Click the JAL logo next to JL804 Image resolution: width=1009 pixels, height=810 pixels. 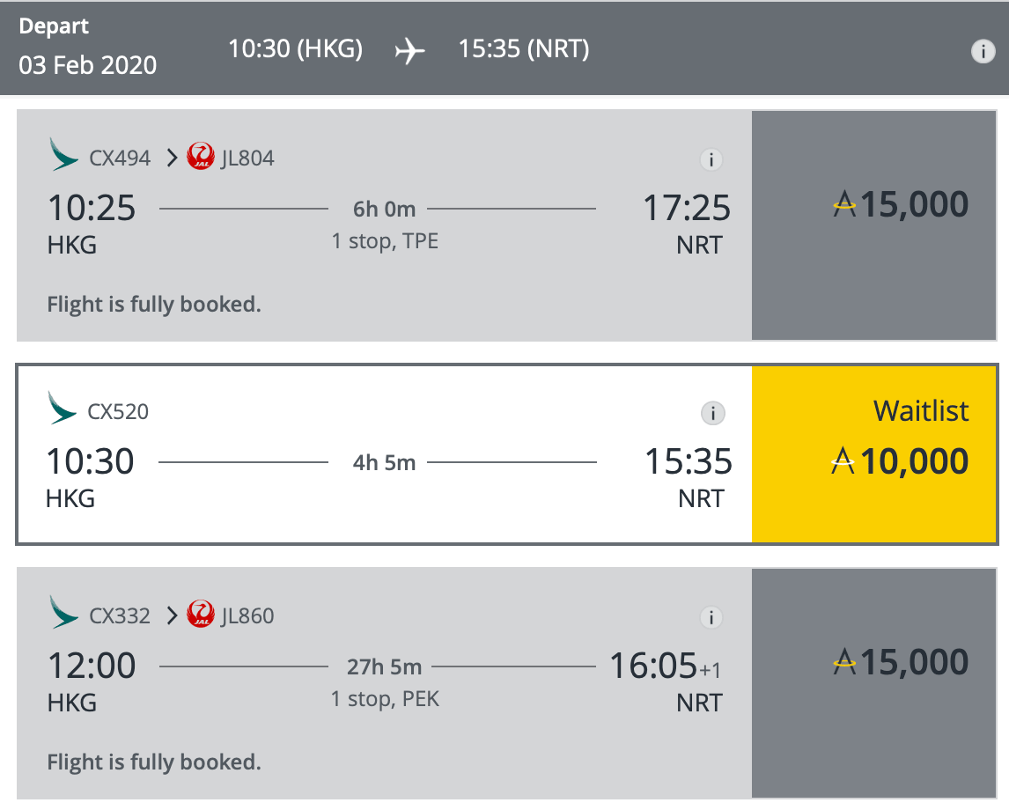pyautogui.click(x=201, y=157)
